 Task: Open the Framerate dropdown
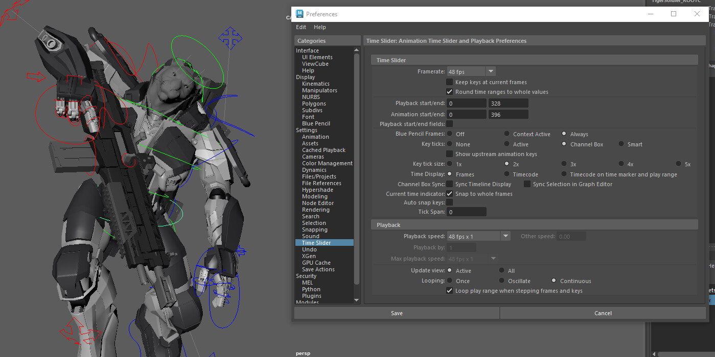(x=490, y=71)
